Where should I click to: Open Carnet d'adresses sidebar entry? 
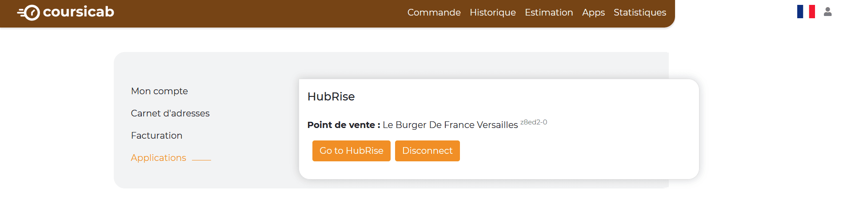tap(170, 113)
